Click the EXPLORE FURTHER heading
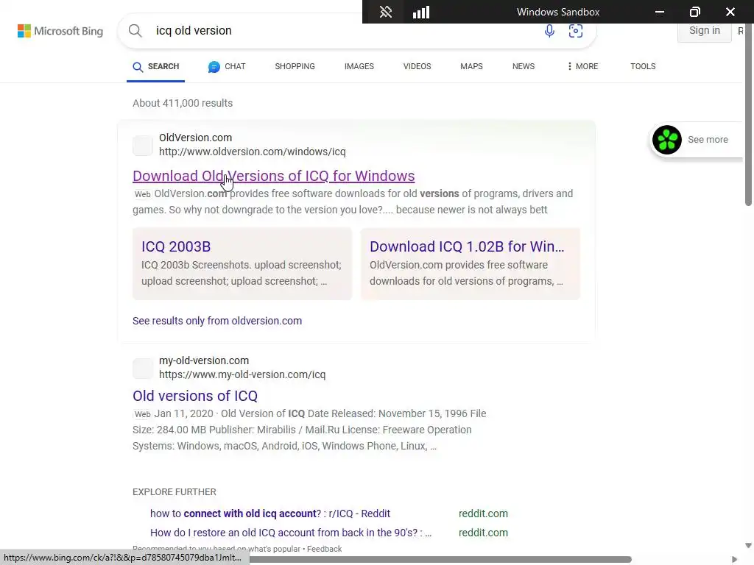This screenshot has width=754, height=565. [x=175, y=492]
